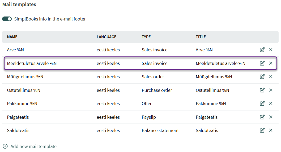The height and width of the screenshot is (152, 281).
Task: Edit the Ostutellimus %N template
Action: coord(262,90)
